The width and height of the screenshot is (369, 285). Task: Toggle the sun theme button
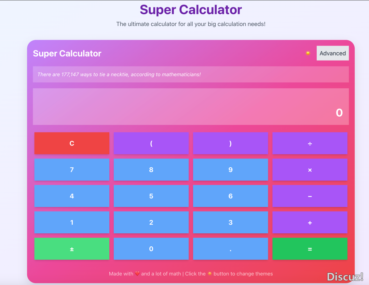click(308, 53)
